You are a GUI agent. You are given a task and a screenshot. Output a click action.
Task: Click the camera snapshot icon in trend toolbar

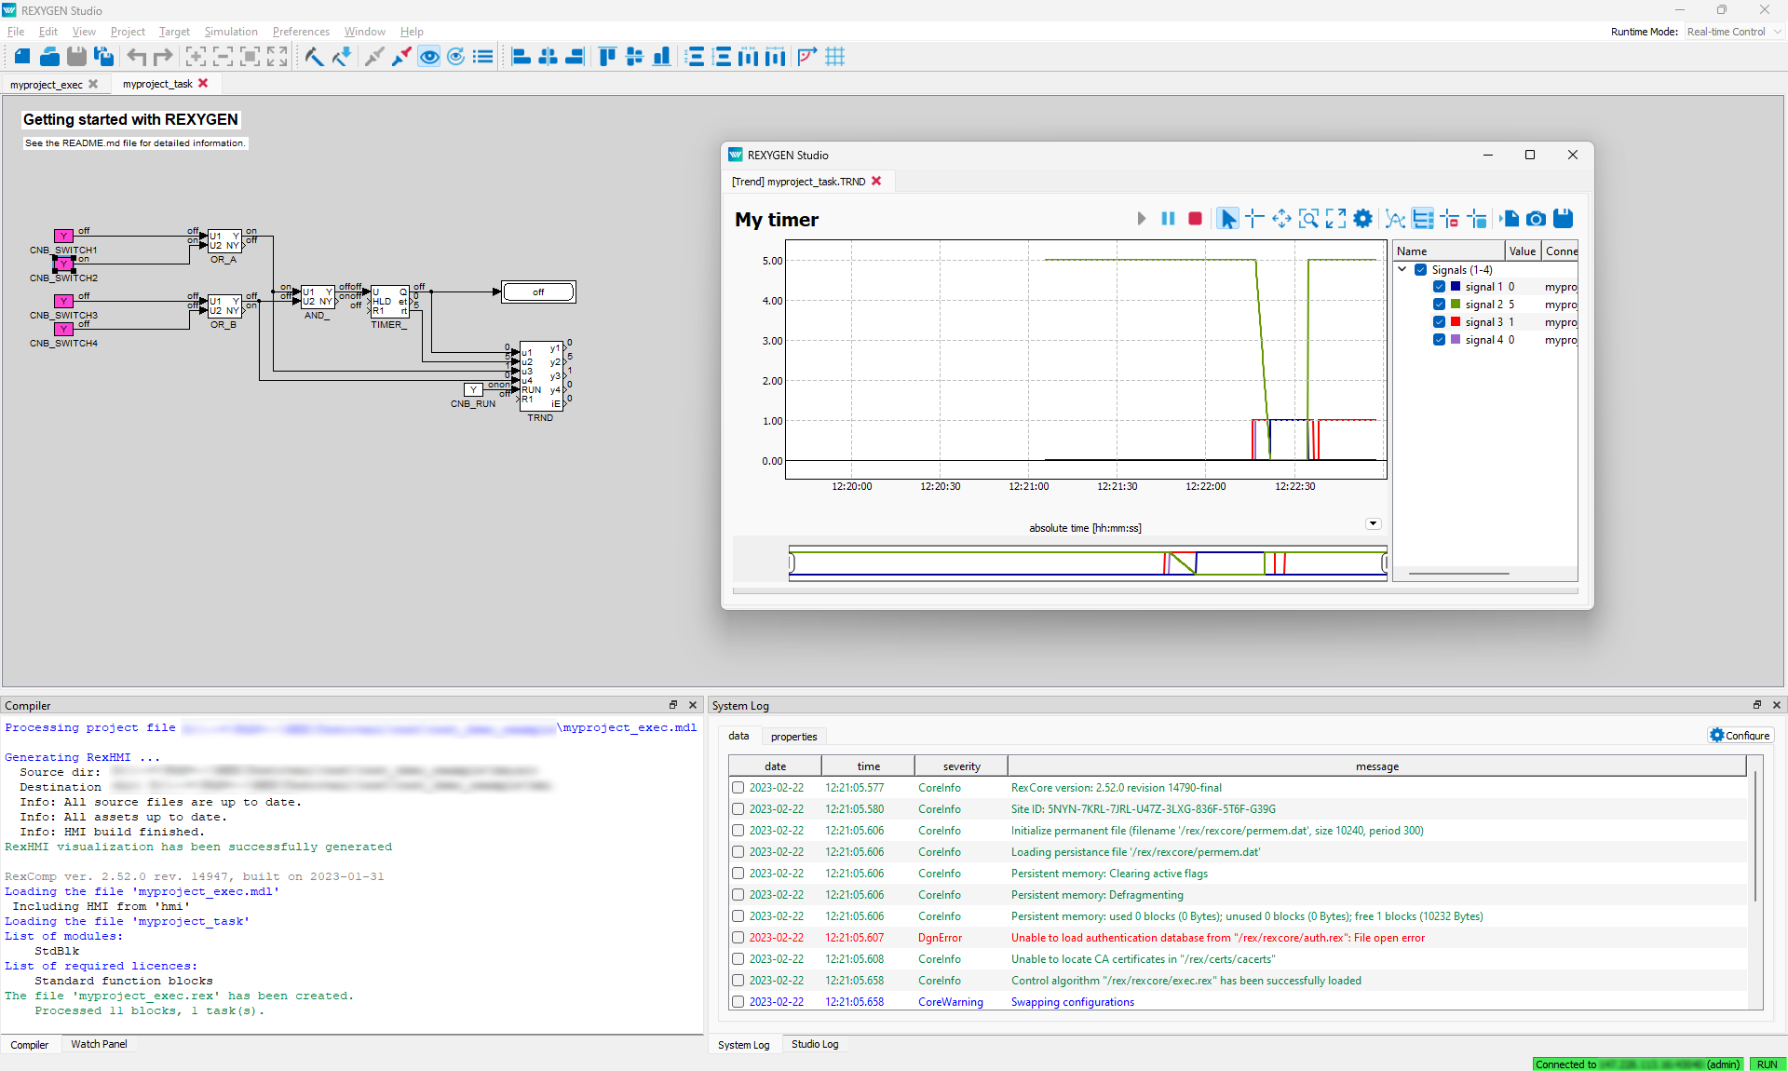pos(1537,219)
